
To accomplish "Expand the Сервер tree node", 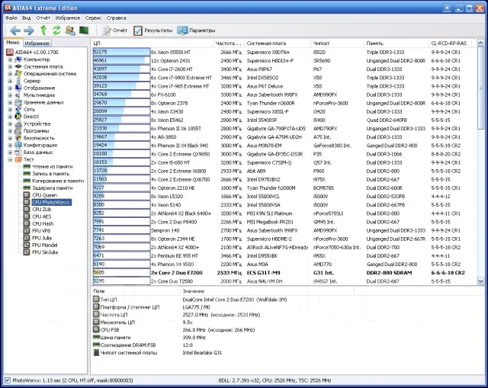I will coord(10,81).
